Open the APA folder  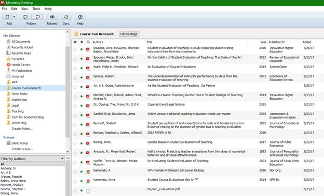pyautogui.click(x=14, y=82)
